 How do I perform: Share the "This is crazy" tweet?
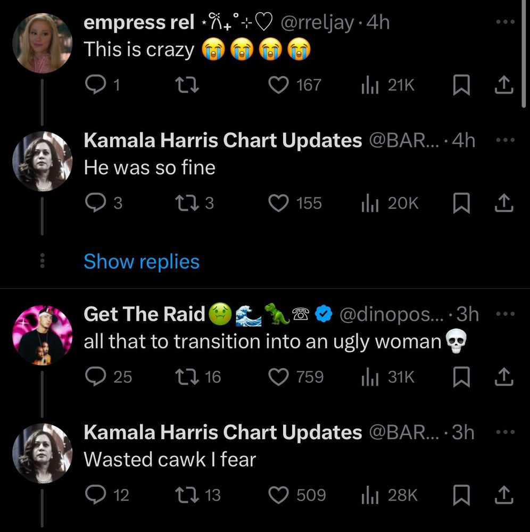(504, 84)
